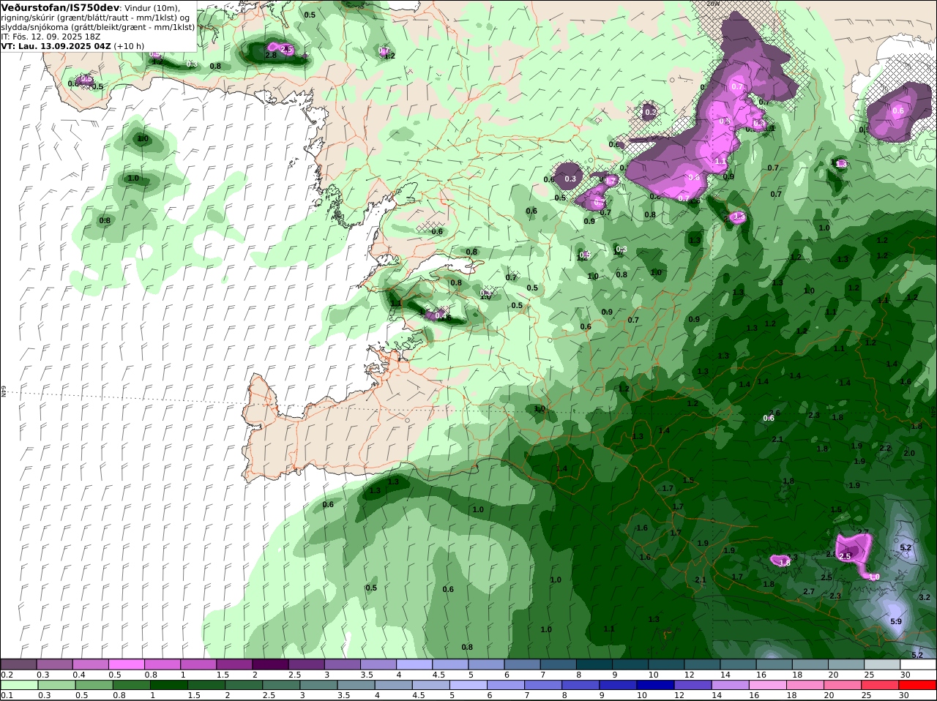Click the white snow legend swatch after 30
This screenshot has height=701, width=937.
(919, 664)
